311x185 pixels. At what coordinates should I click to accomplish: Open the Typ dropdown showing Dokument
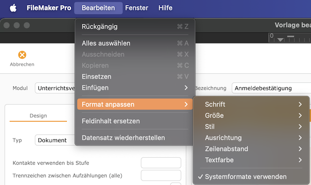click(55, 140)
